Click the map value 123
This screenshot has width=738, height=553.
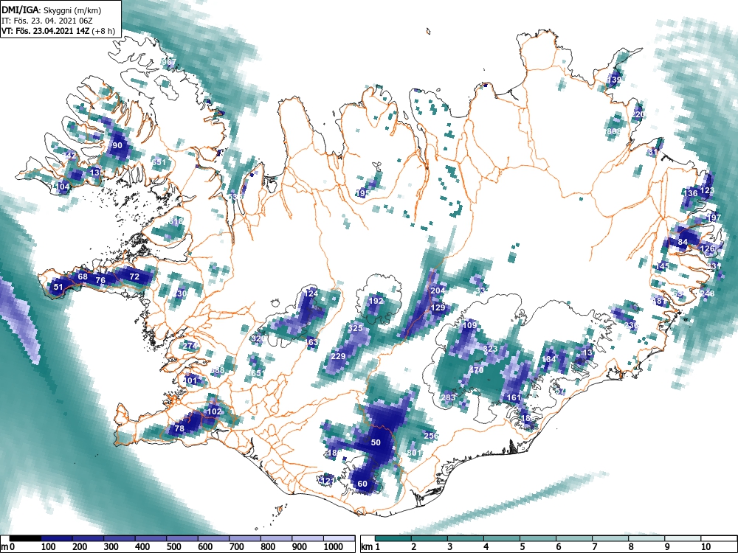point(708,190)
